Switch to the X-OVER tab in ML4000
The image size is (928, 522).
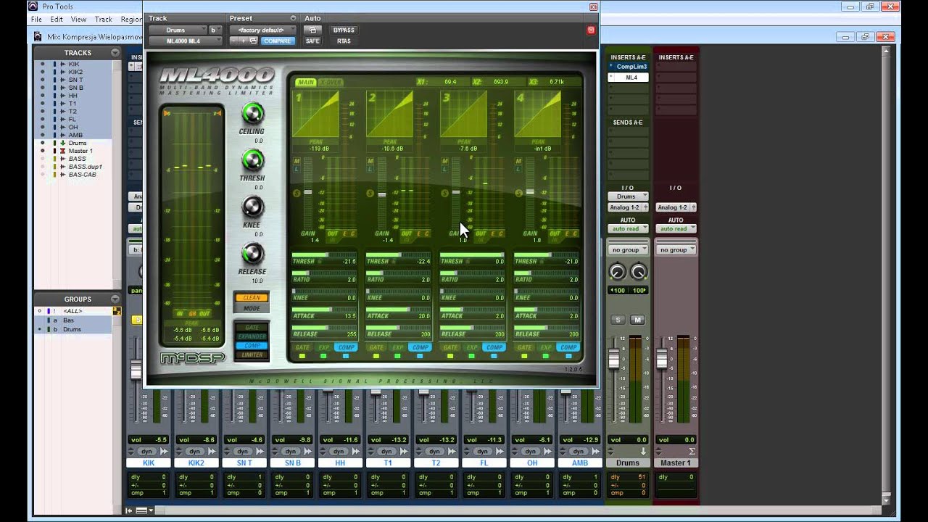click(x=331, y=82)
